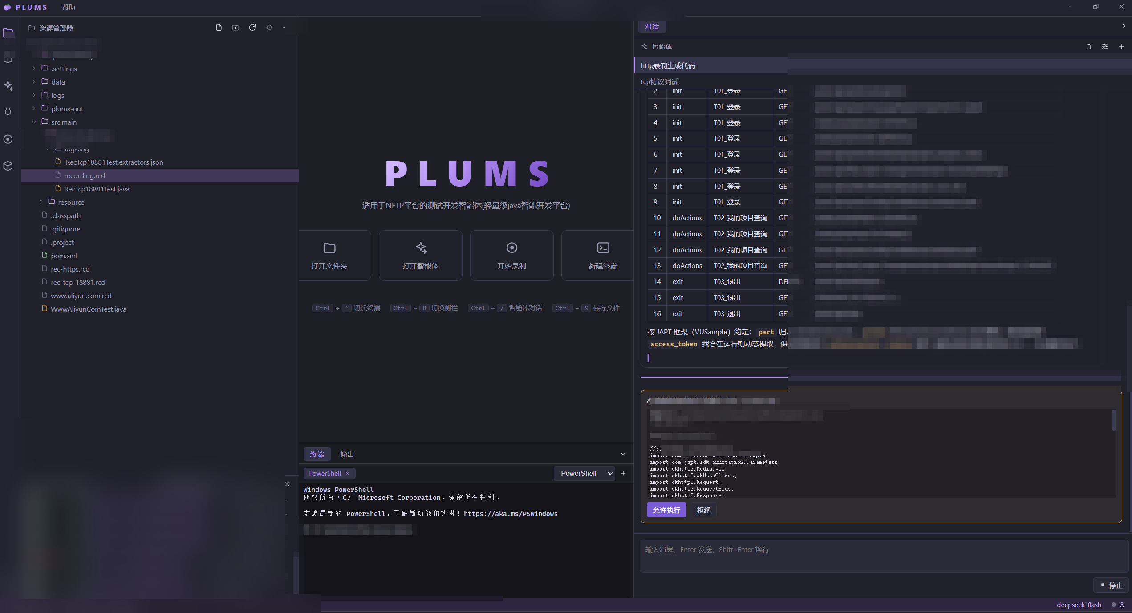Expand the .settings folder
Image resolution: width=1132 pixels, height=613 pixels.
click(34, 69)
